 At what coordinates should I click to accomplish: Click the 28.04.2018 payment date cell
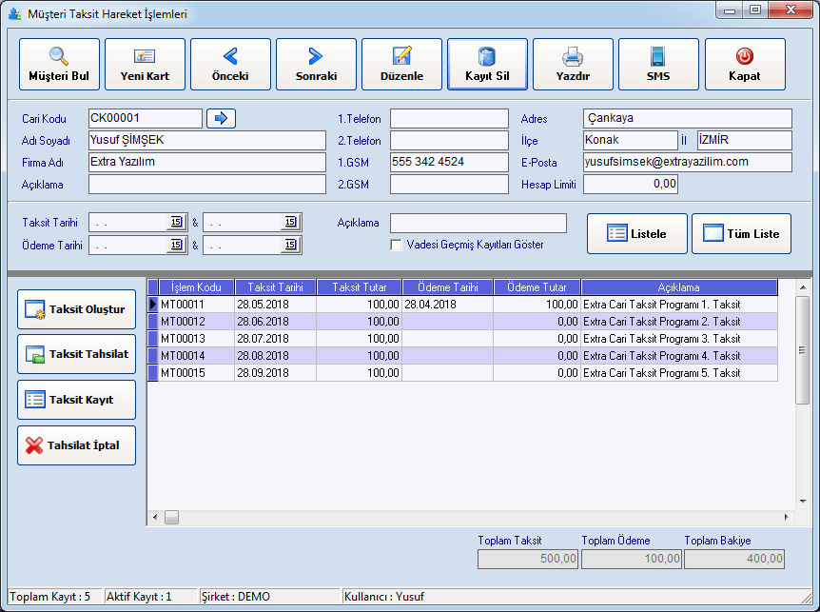point(448,304)
